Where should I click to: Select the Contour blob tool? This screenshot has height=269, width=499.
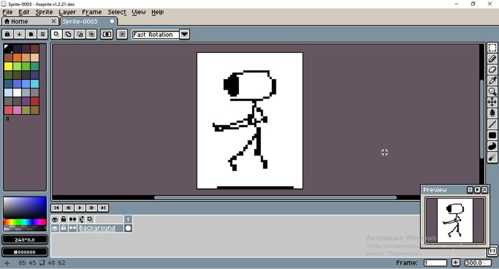(x=492, y=146)
